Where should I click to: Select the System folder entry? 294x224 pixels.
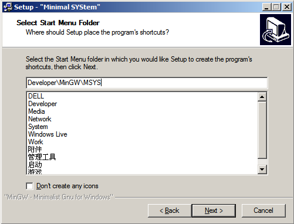(38, 127)
